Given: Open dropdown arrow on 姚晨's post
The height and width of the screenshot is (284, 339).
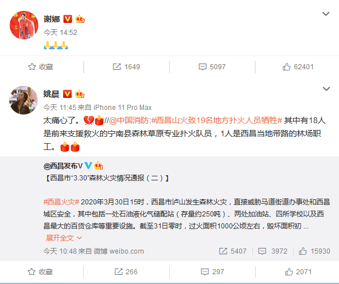Looking at the screenshot, I should coord(326,89).
